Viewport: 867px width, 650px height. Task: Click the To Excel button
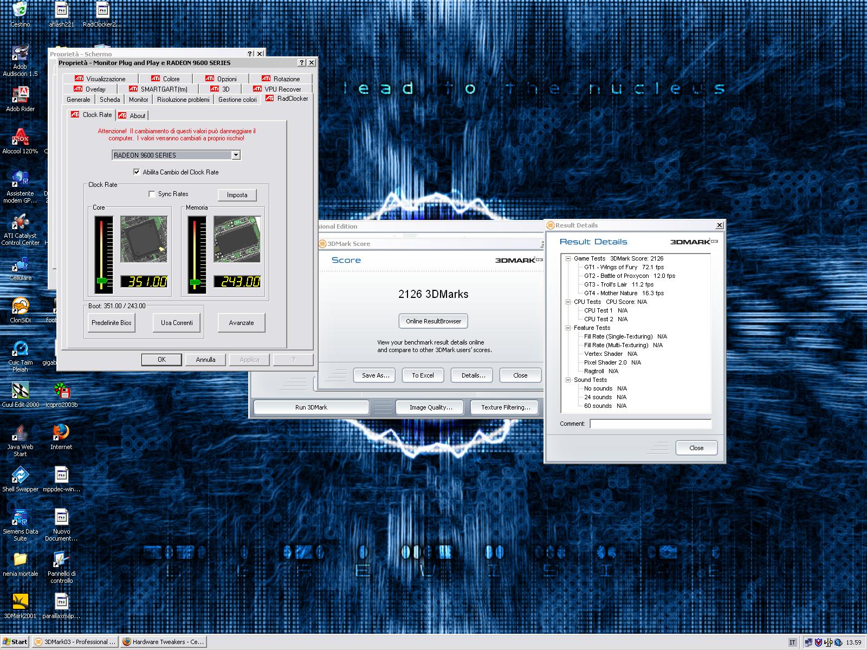point(423,375)
